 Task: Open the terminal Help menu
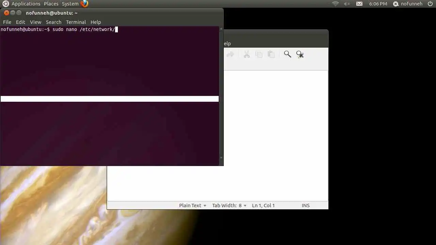96,22
